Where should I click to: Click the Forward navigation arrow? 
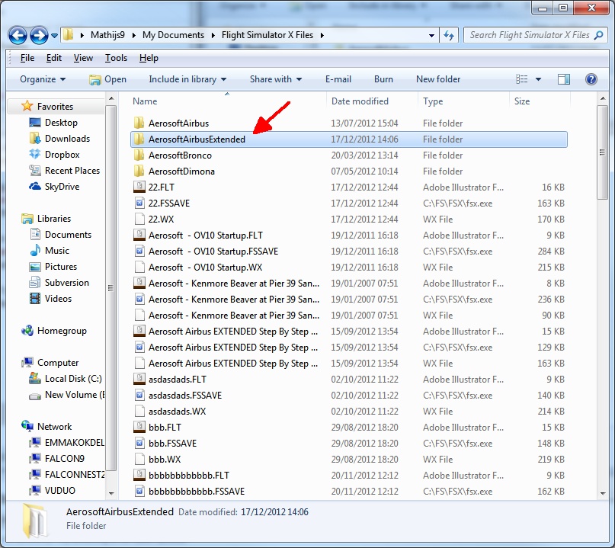pyautogui.click(x=39, y=35)
